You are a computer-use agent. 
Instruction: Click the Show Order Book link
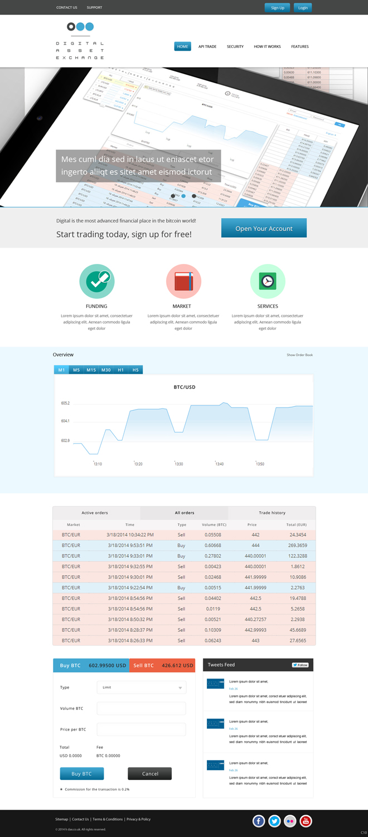point(300,355)
